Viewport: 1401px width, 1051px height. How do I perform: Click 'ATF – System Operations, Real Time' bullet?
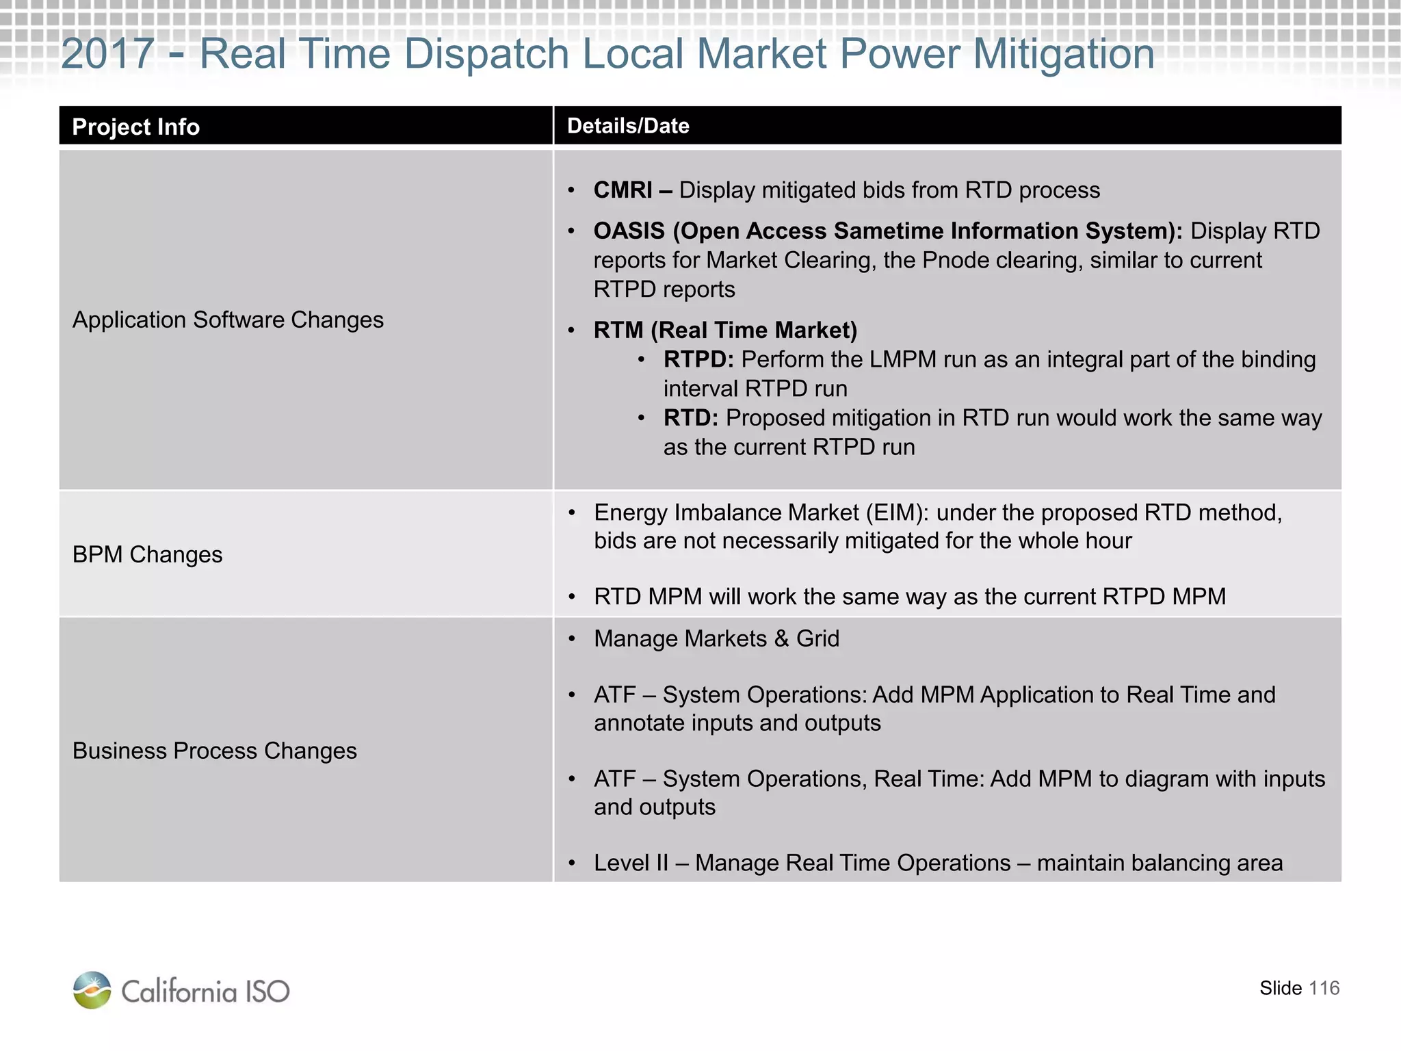coord(959,793)
